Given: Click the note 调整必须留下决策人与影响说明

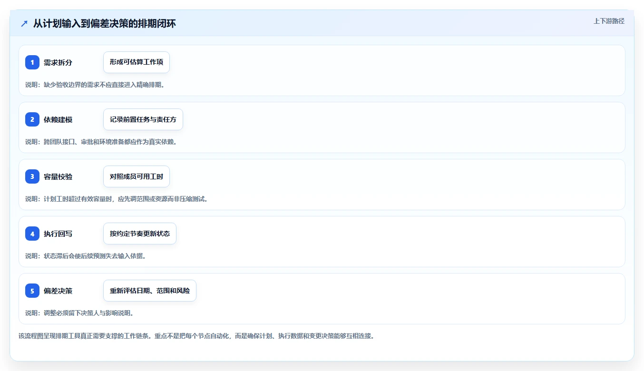Looking at the screenshot, I should coord(79,313).
